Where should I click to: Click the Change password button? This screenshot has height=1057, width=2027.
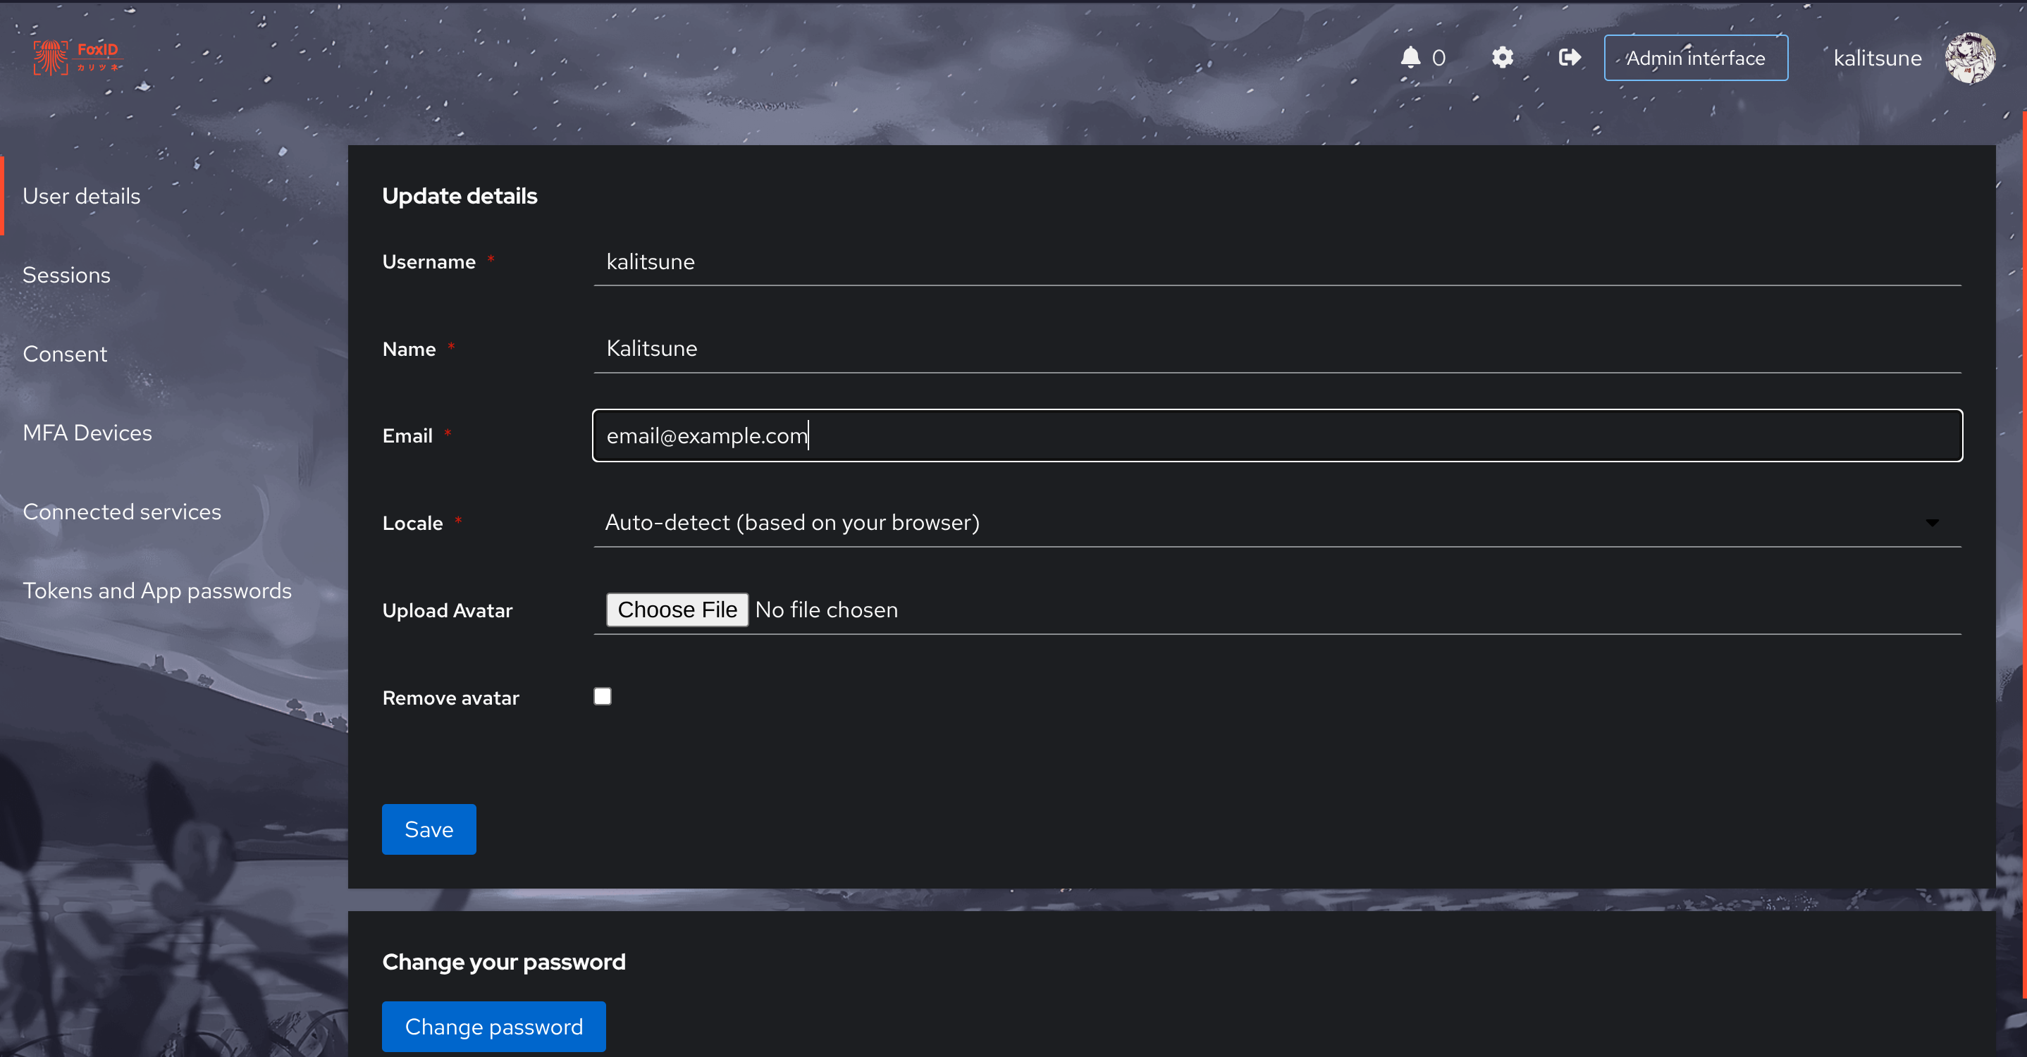click(x=493, y=1026)
